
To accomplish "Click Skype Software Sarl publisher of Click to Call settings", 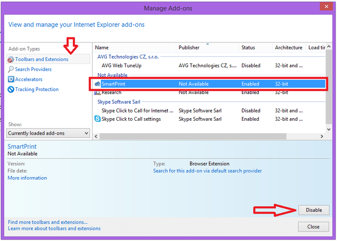I will 200,119.
